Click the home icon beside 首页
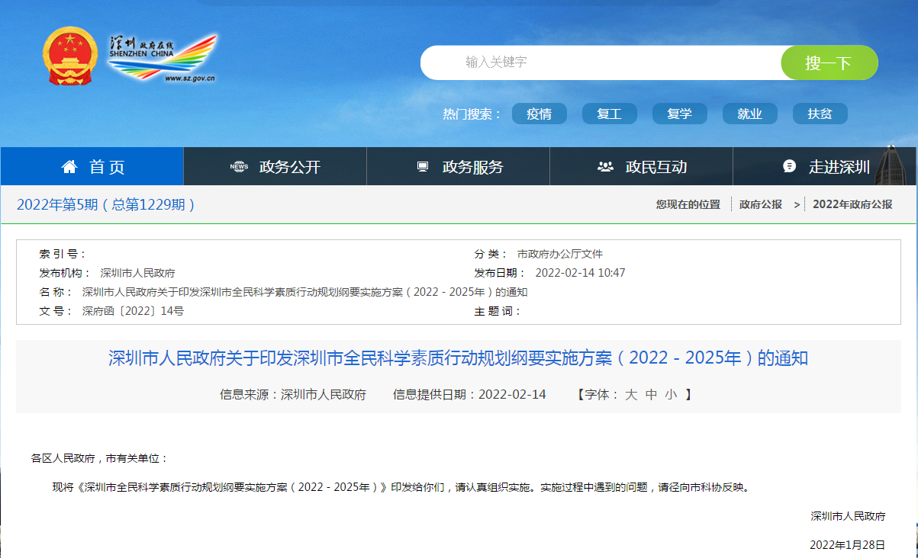The image size is (918, 558). 69,167
